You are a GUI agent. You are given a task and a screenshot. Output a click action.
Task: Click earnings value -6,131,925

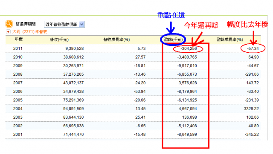click(x=187, y=100)
